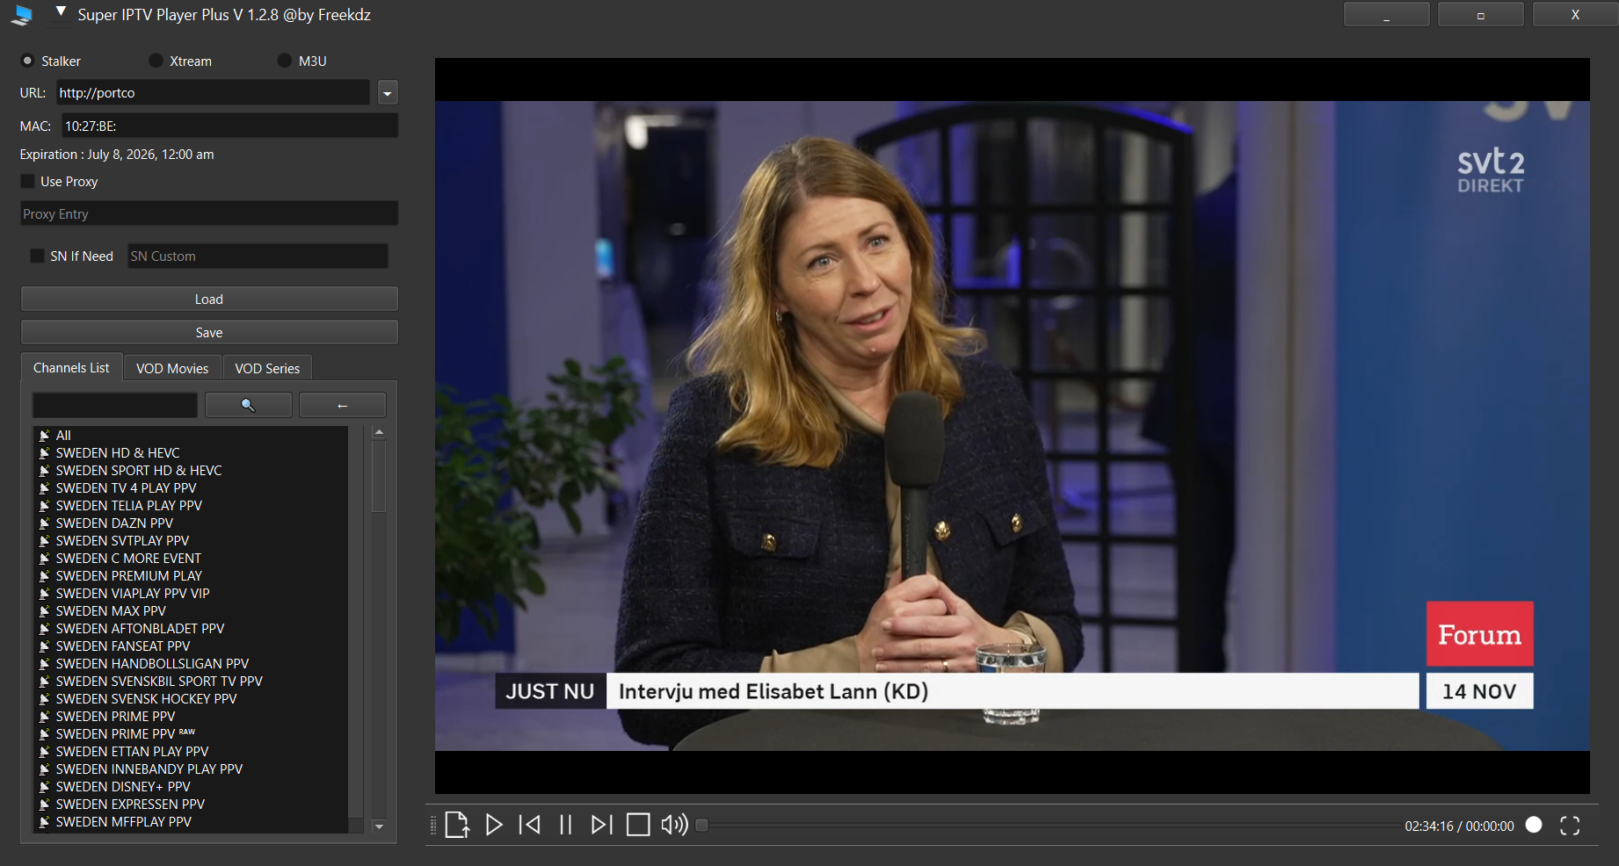The width and height of the screenshot is (1619, 866).
Task: Pause the video playback
Action: (x=566, y=825)
